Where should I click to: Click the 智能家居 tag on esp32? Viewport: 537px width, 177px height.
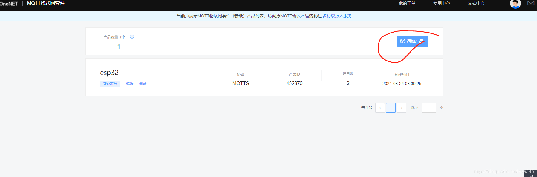coord(110,84)
